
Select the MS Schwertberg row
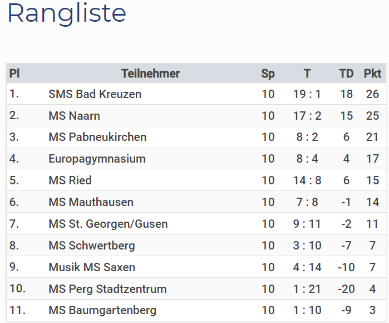pos(196,245)
